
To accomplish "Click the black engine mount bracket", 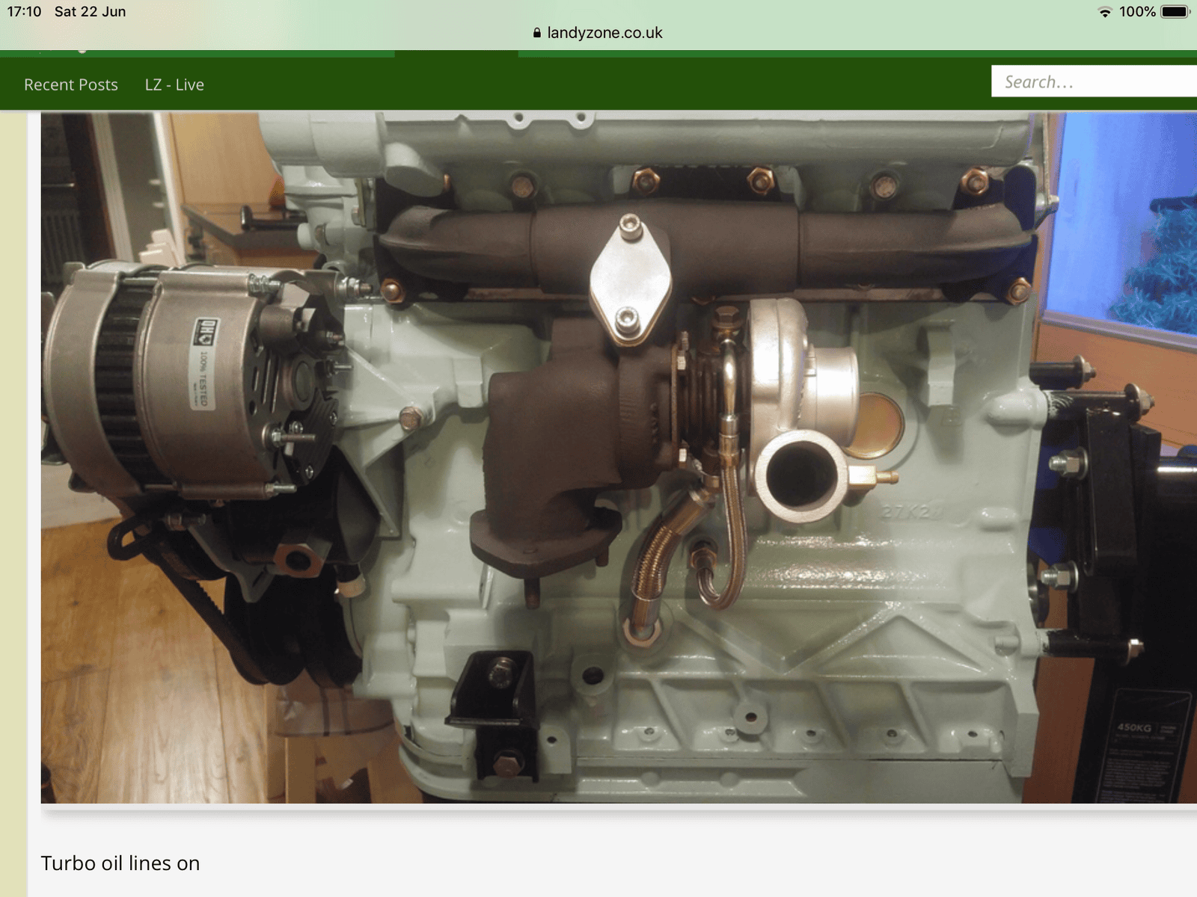I will coord(495,714).
